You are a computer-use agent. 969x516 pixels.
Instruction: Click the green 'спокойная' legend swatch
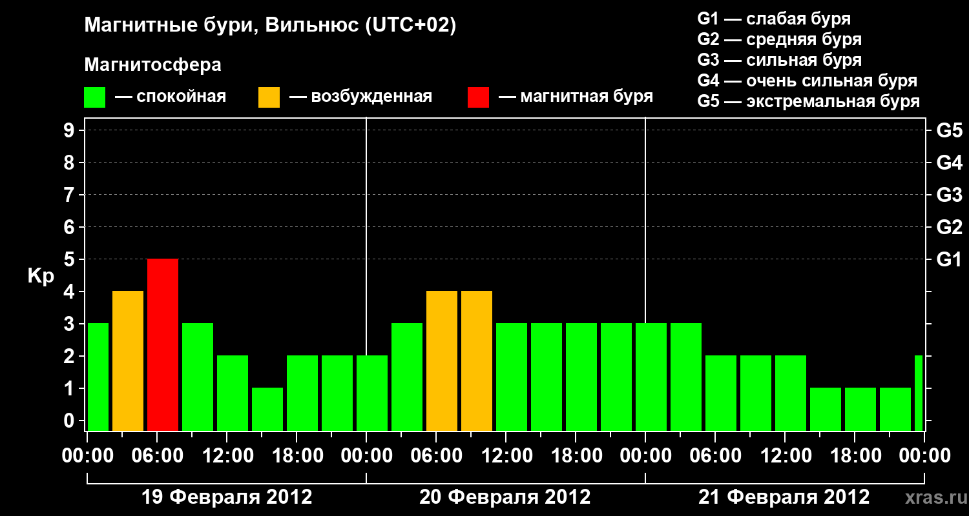click(95, 97)
